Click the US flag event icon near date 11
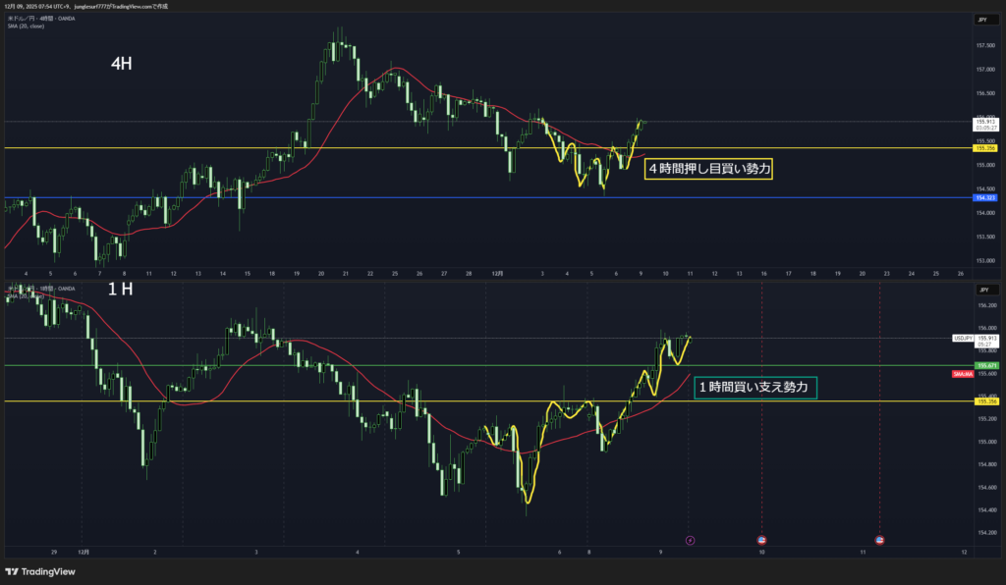Screen dimensions: 1006x585 coord(879,540)
